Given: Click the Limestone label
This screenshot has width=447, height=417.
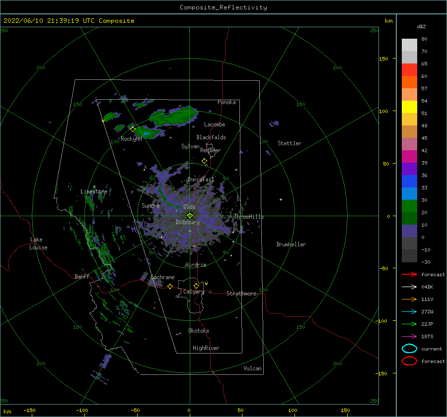Looking at the screenshot, I should [94, 191].
